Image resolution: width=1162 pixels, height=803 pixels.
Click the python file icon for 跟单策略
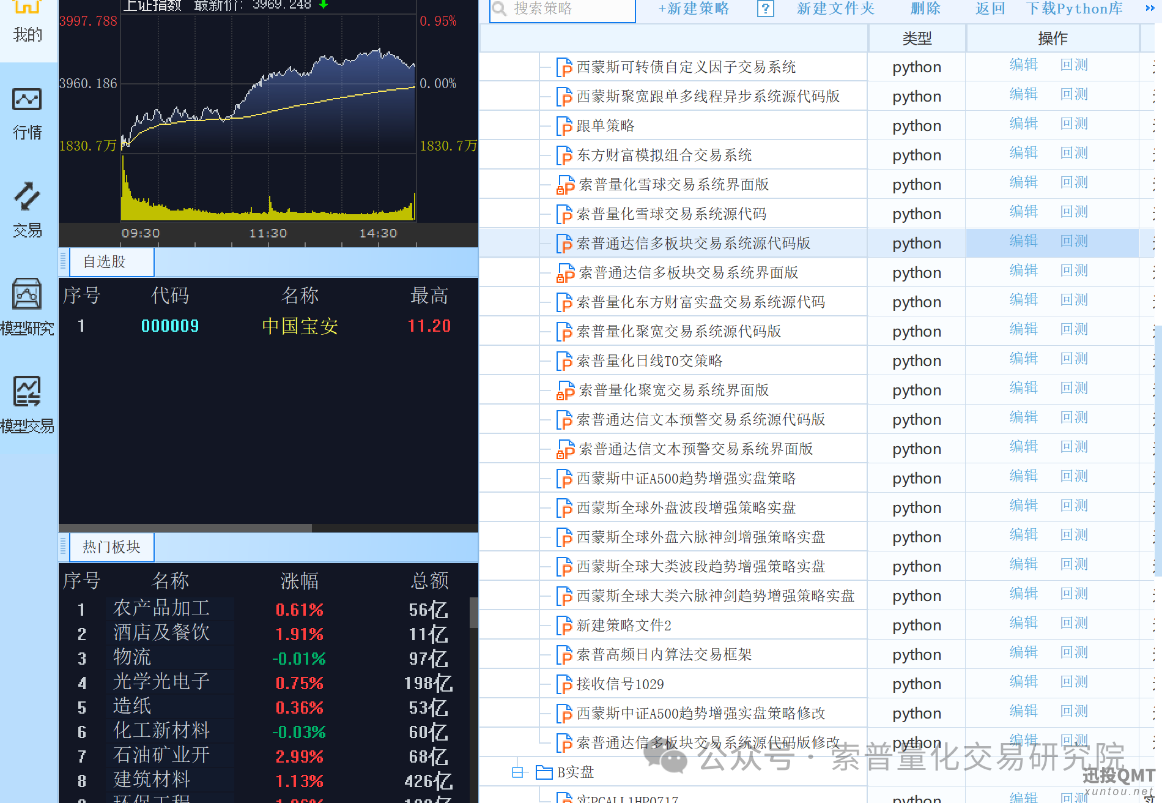tap(563, 126)
